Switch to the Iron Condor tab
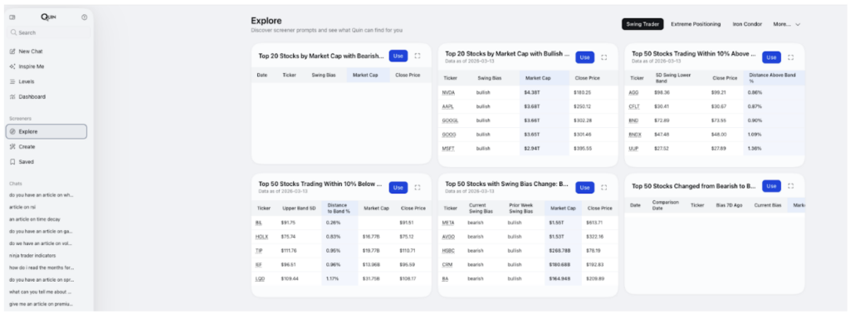The height and width of the screenshot is (314, 850). pos(747,24)
